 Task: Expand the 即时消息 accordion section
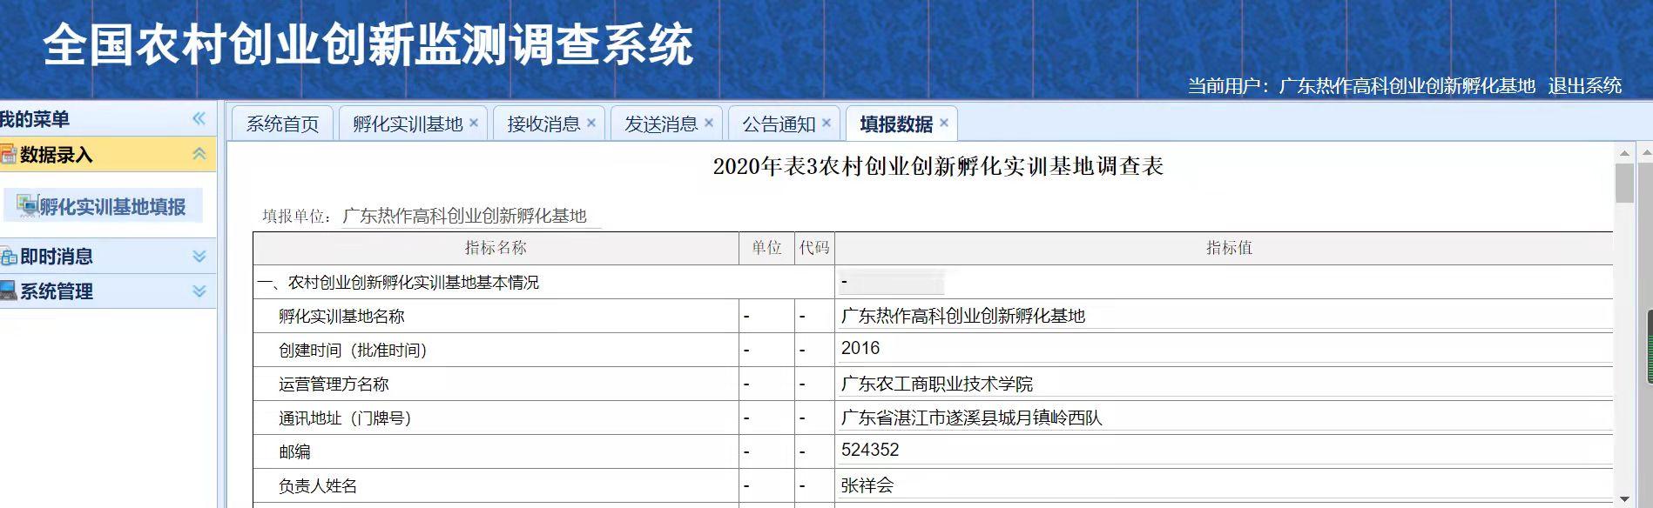pos(199,257)
